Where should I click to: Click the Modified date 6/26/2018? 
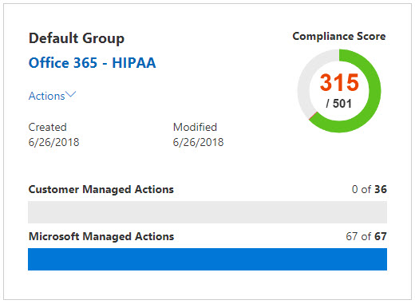(x=198, y=142)
